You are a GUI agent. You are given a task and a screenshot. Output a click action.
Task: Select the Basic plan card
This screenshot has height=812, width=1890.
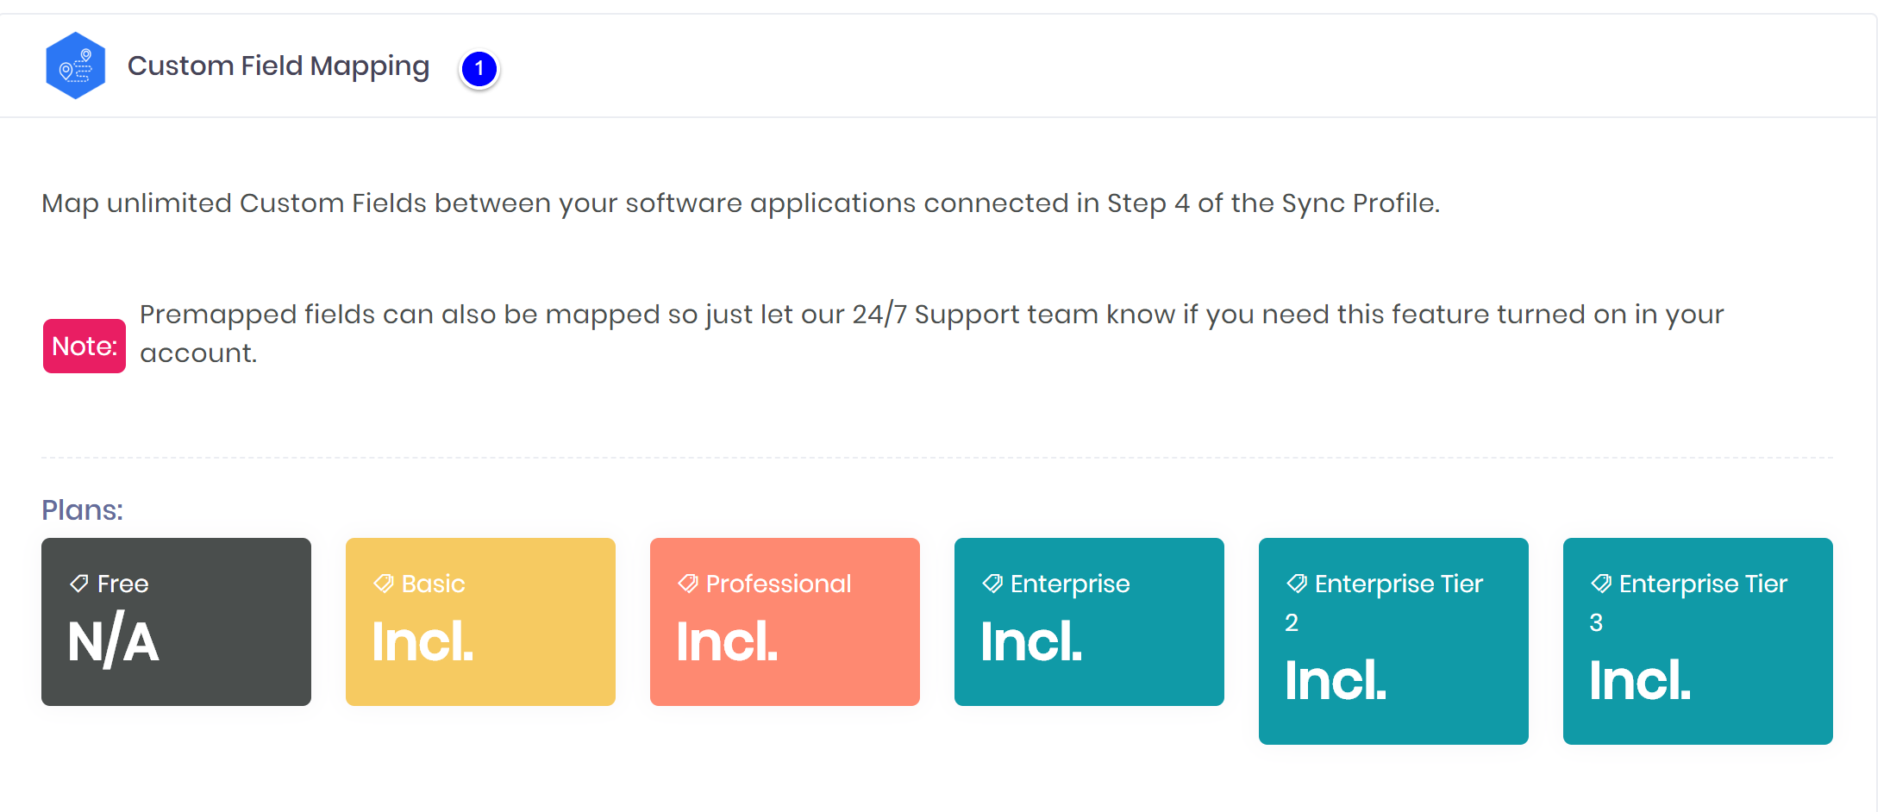[x=480, y=621]
